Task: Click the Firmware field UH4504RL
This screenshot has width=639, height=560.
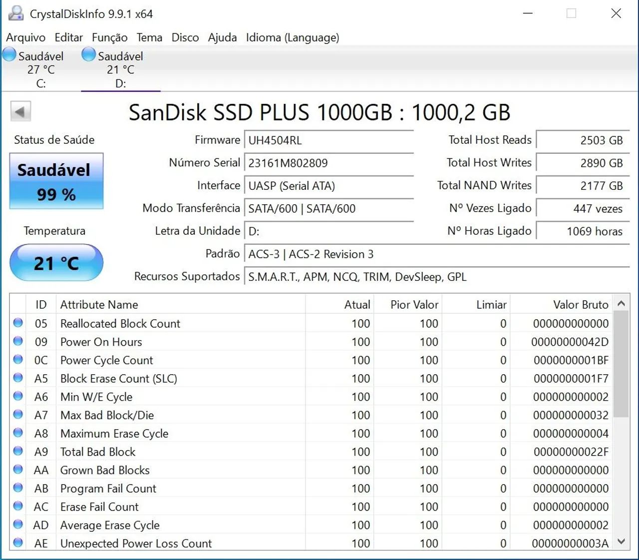Action: pyautogui.click(x=329, y=140)
